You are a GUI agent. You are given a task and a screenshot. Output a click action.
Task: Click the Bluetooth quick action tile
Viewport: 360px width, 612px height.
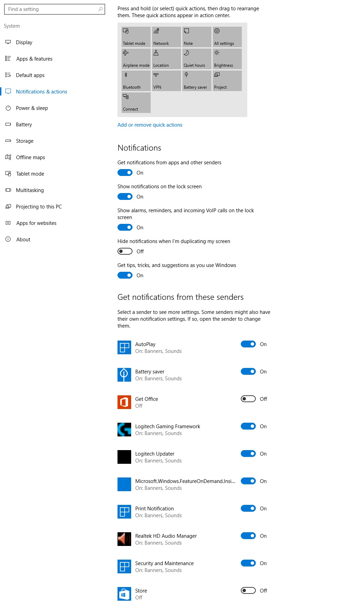136,80
